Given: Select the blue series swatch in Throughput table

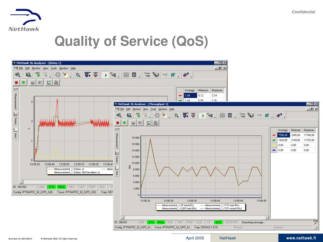Looking at the screenshot, I should tap(274, 150).
